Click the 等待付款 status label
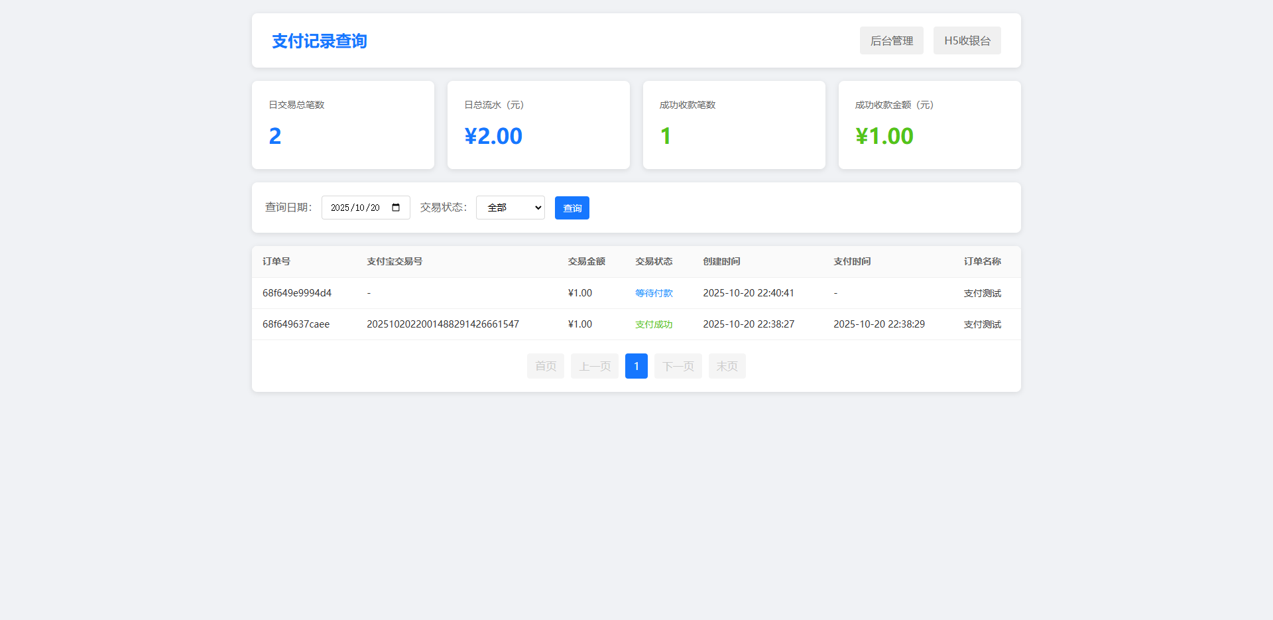1273x620 pixels. tap(654, 293)
